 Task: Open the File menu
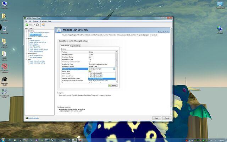pyautogui.click(x=26, y=21)
